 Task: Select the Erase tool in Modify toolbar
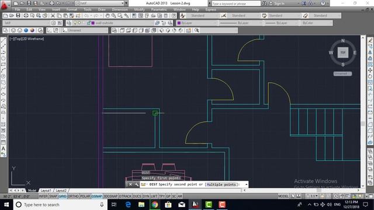tap(370, 41)
